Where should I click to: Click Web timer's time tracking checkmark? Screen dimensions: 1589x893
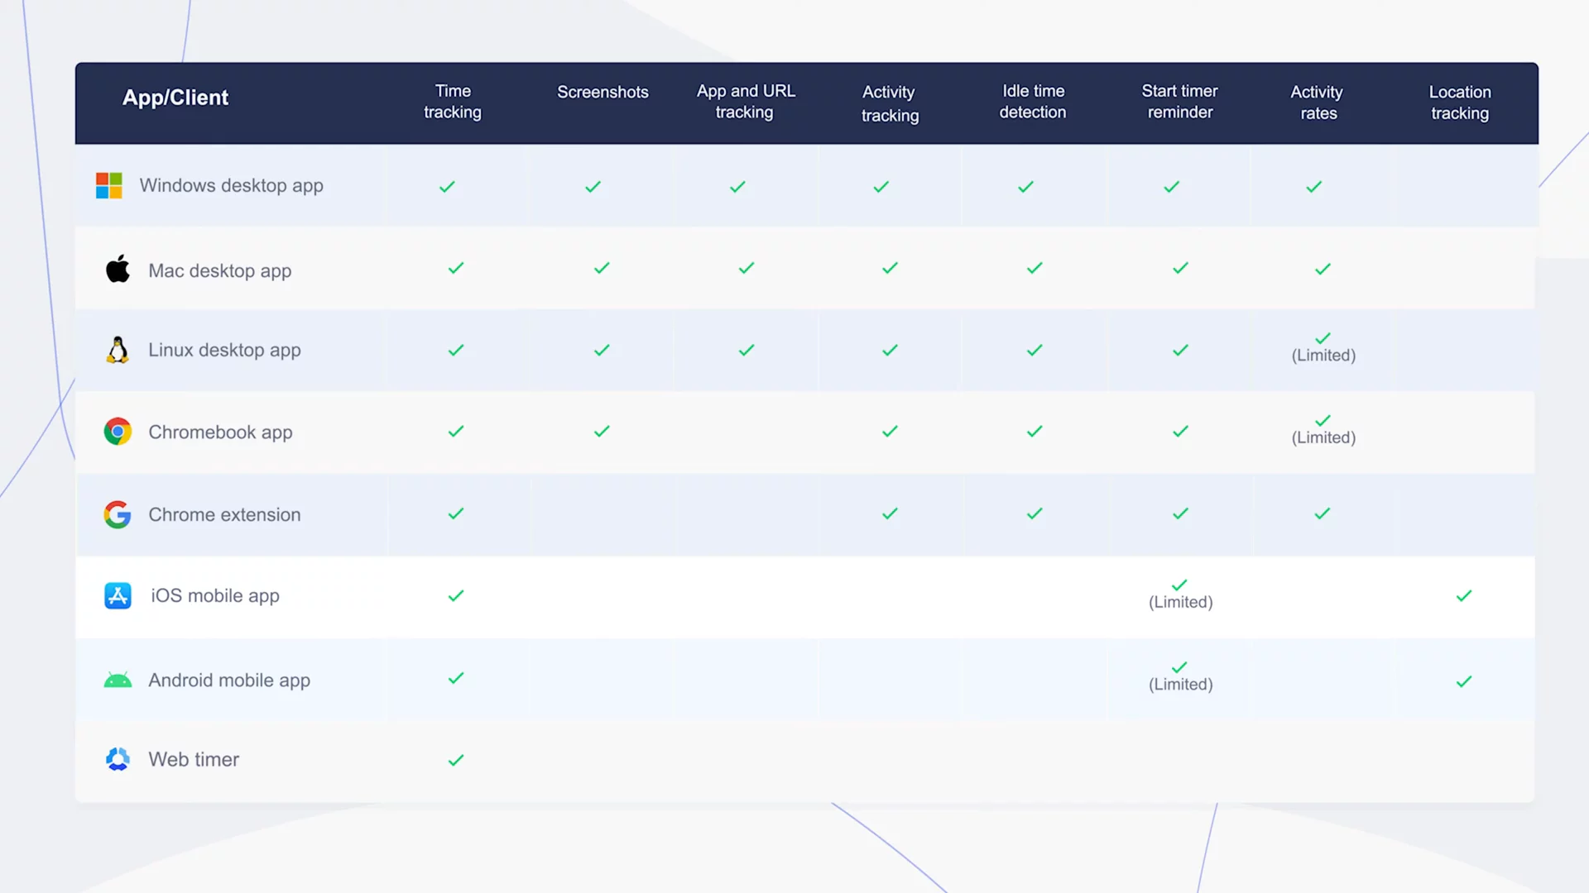click(x=456, y=760)
